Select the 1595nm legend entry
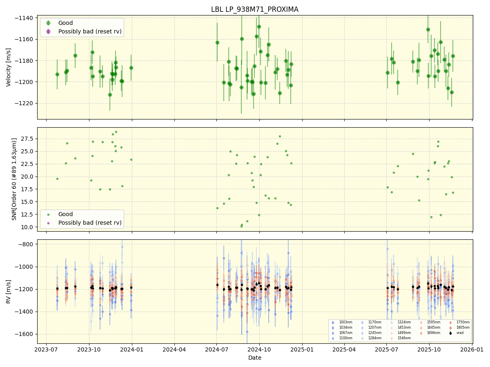The height and width of the screenshot is (367, 490). point(430,322)
